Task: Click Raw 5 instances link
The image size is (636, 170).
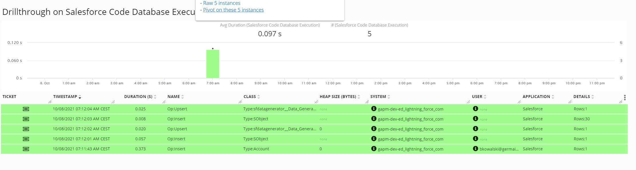Action: (221, 3)
